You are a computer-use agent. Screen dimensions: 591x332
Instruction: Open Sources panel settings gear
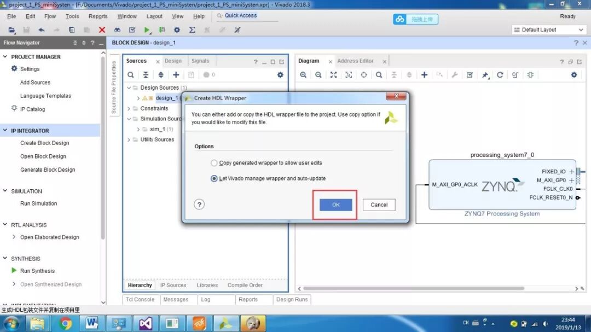tap(280, 74)
